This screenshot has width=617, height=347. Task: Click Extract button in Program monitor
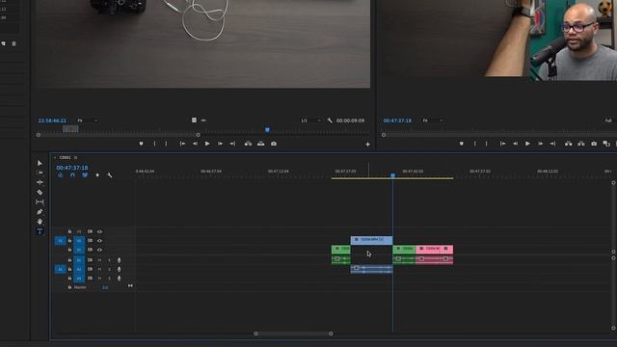pos(581,144)
